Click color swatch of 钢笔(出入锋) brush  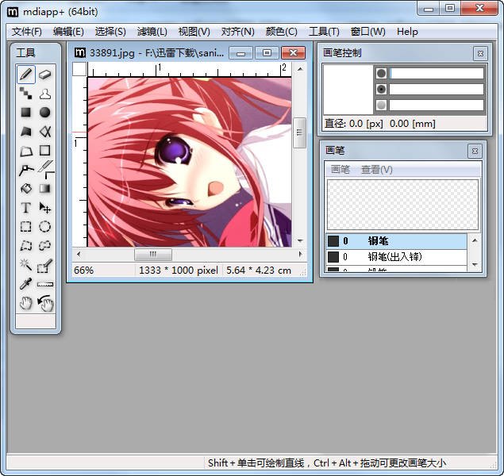click(x=333, y=256)
